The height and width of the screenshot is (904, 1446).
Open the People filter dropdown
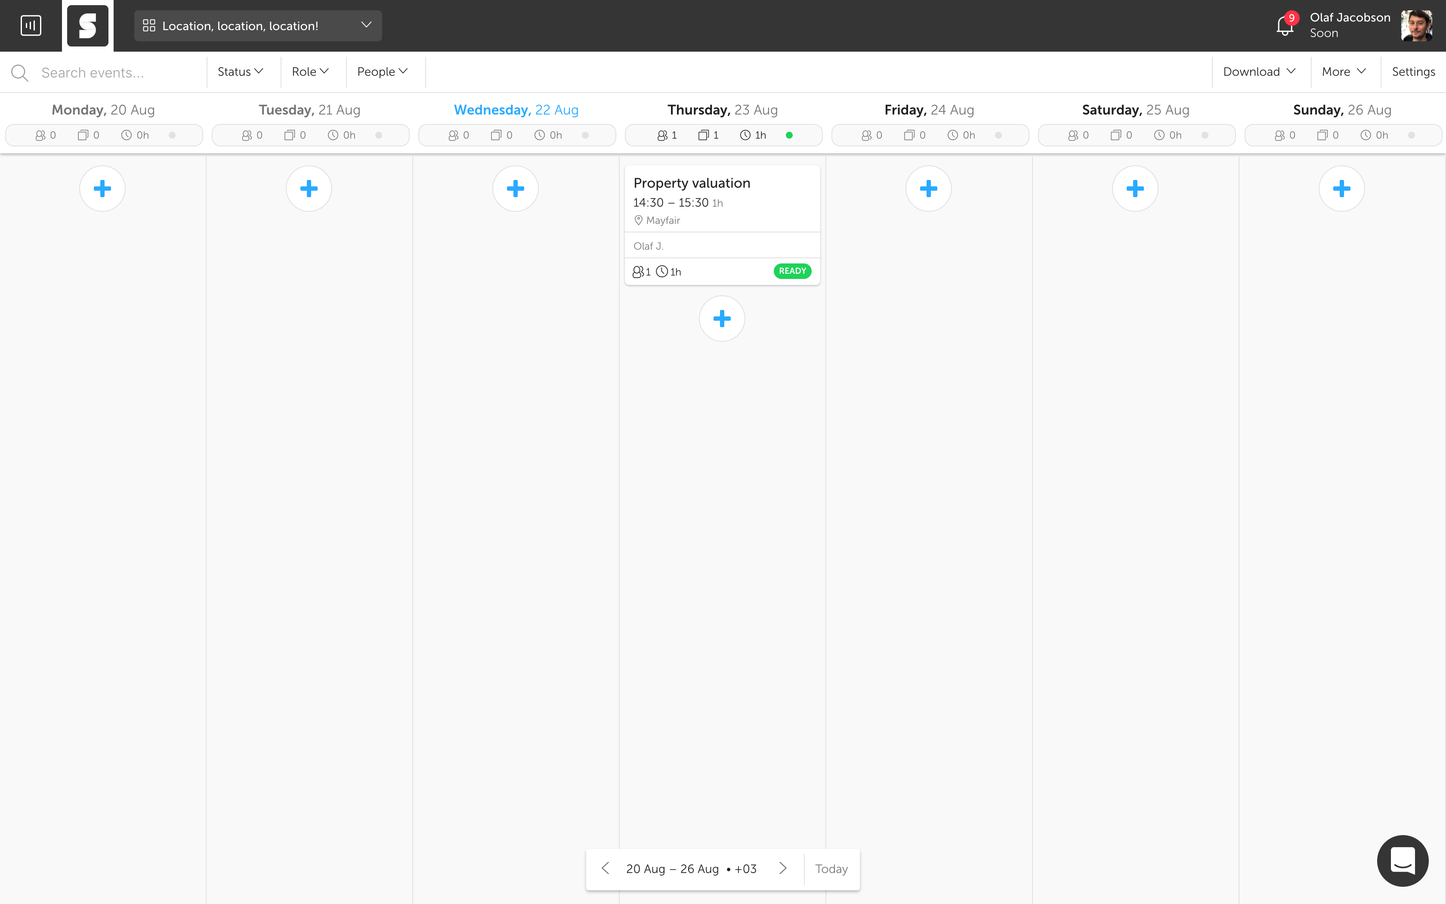(383, 72)
